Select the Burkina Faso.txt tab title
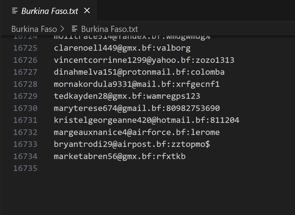Image resolution: width=295 pixels, height=215 pixels. [x=50, y=11]
